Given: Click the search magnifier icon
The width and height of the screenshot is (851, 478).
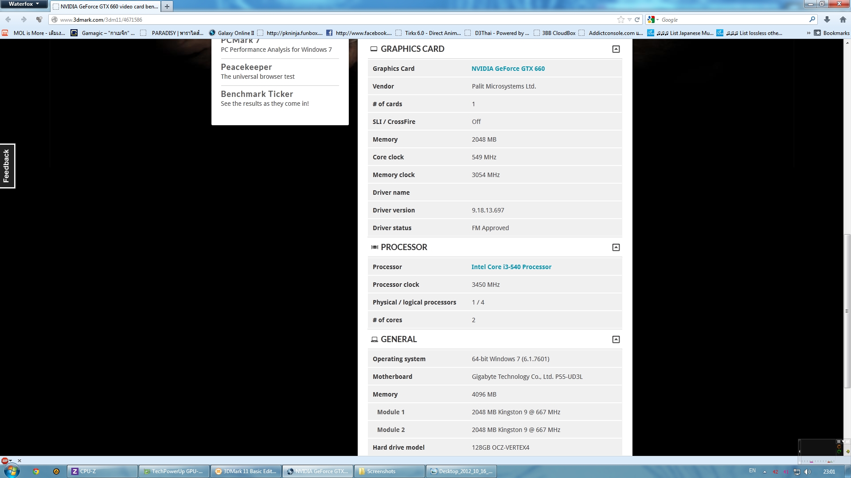Looking at the screenshot, I should click(812, 19).
